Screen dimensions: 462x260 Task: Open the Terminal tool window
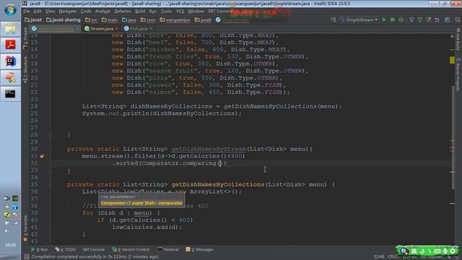(168, 249)
